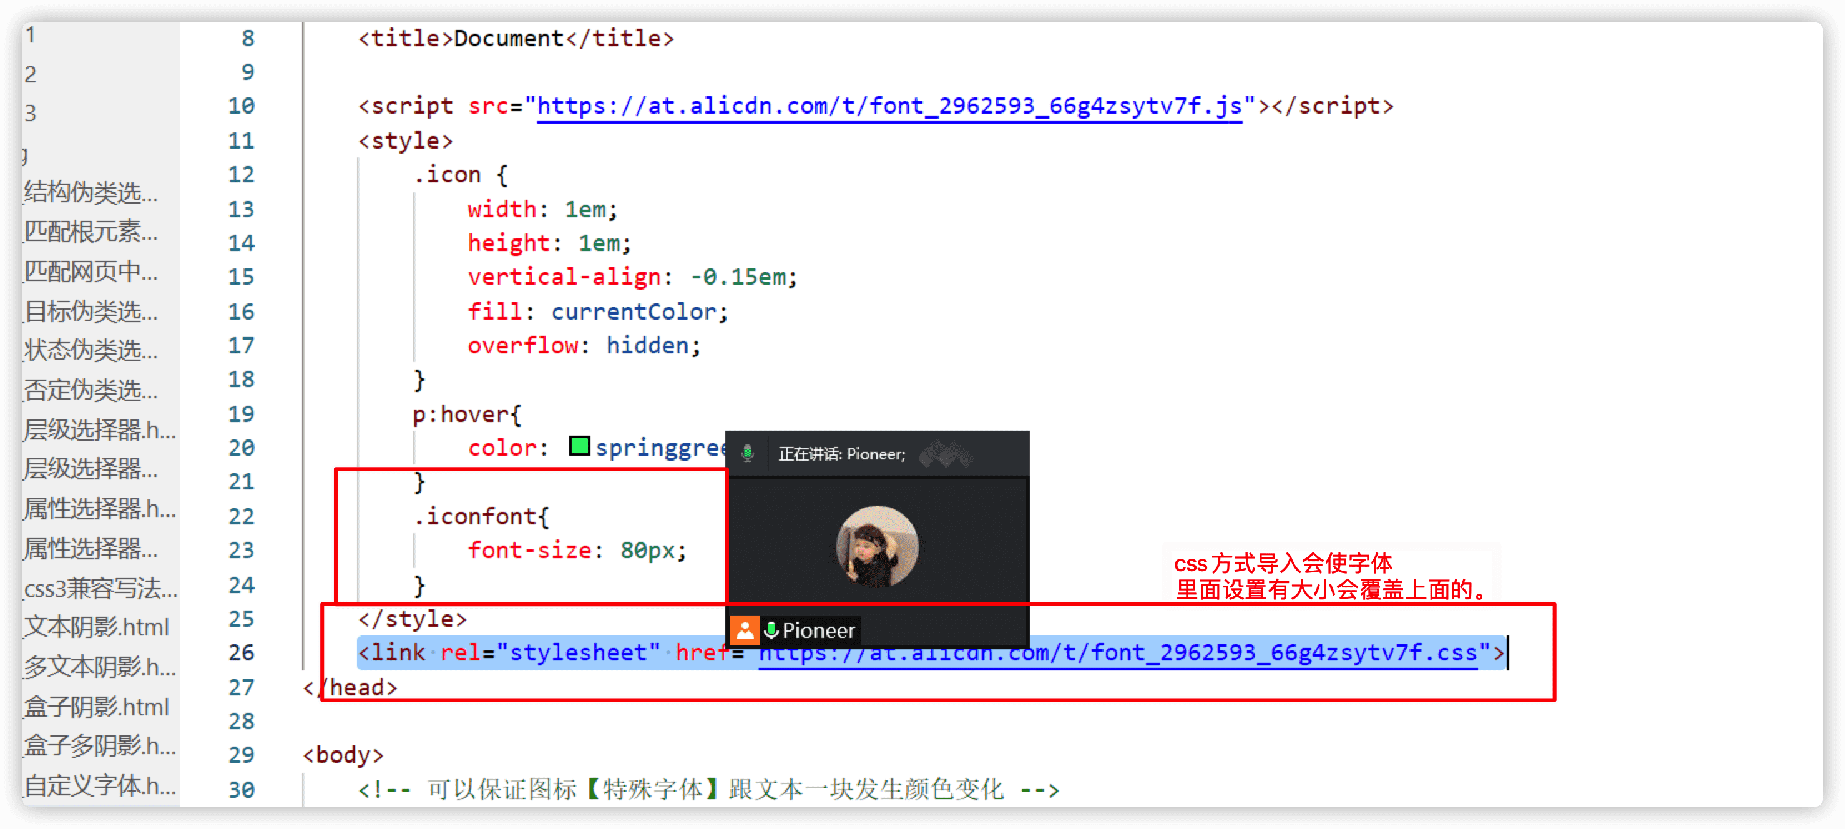Select the 状态伪类选... entry
The height and width of the screenshot is (829, 1845).
pyautogui.click(x=91, y=350)
